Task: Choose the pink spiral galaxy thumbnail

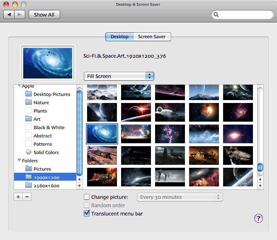Action: 238,112
